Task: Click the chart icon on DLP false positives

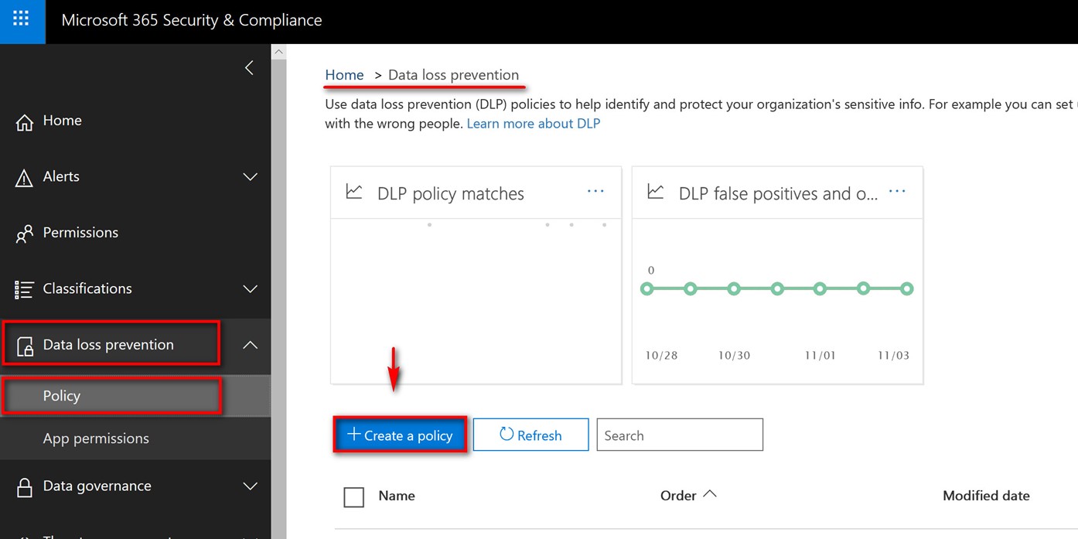Action: [x=656, y=191]
